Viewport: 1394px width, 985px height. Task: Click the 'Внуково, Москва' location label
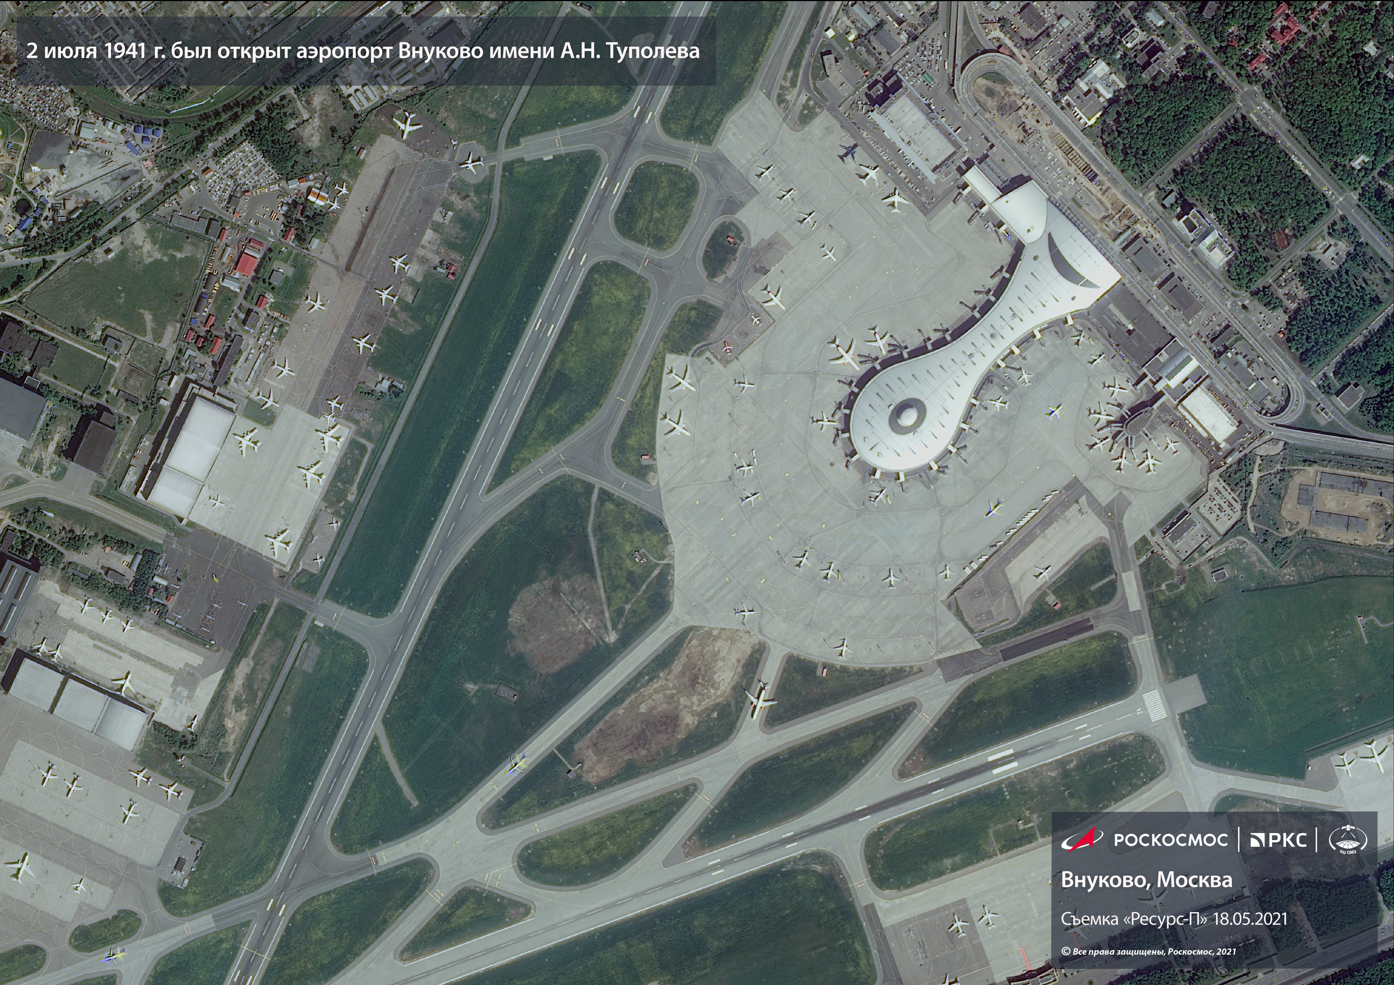click(x=1147, y=879)
